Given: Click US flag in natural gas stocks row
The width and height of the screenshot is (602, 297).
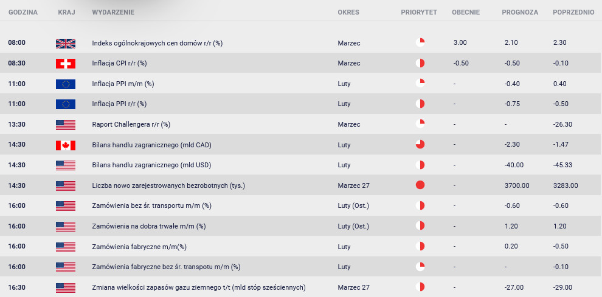Looking at the screenshot, I should click(x=66, y=288).
